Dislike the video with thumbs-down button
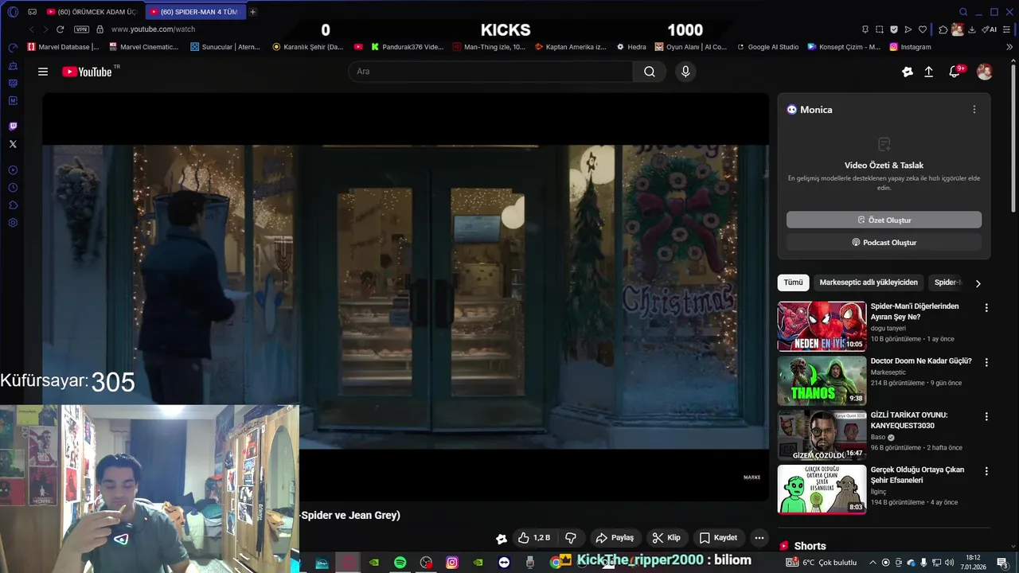This screenshot has width=1019, height=573. (571, 538)
